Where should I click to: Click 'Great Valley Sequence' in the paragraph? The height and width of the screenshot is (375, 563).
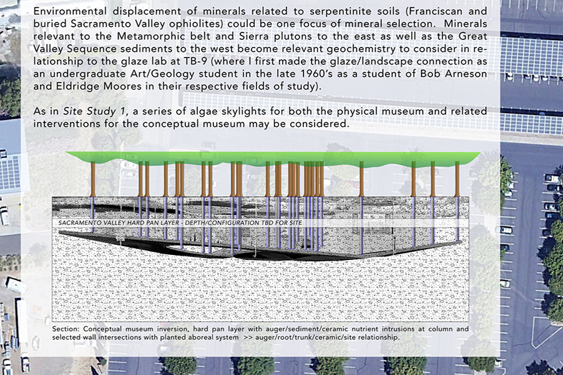tap(260, 42)
